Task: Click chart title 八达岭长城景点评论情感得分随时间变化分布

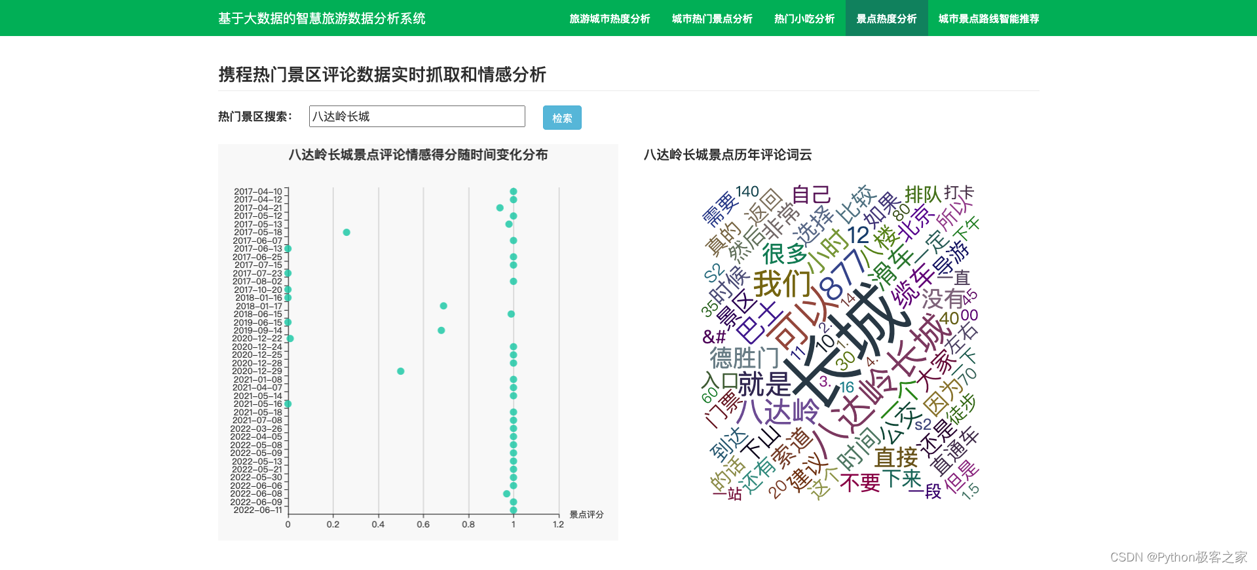Action: 418,155
